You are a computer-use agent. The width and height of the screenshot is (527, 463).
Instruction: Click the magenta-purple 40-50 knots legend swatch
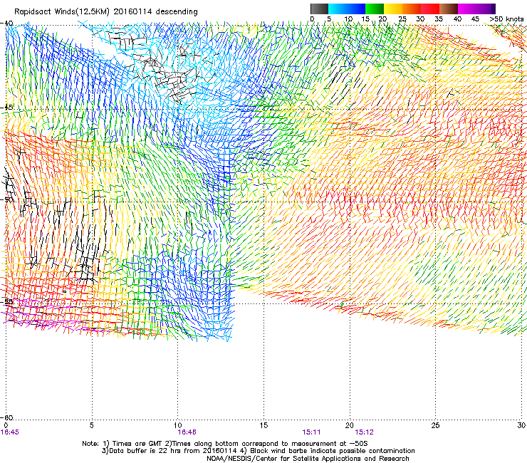476,9
